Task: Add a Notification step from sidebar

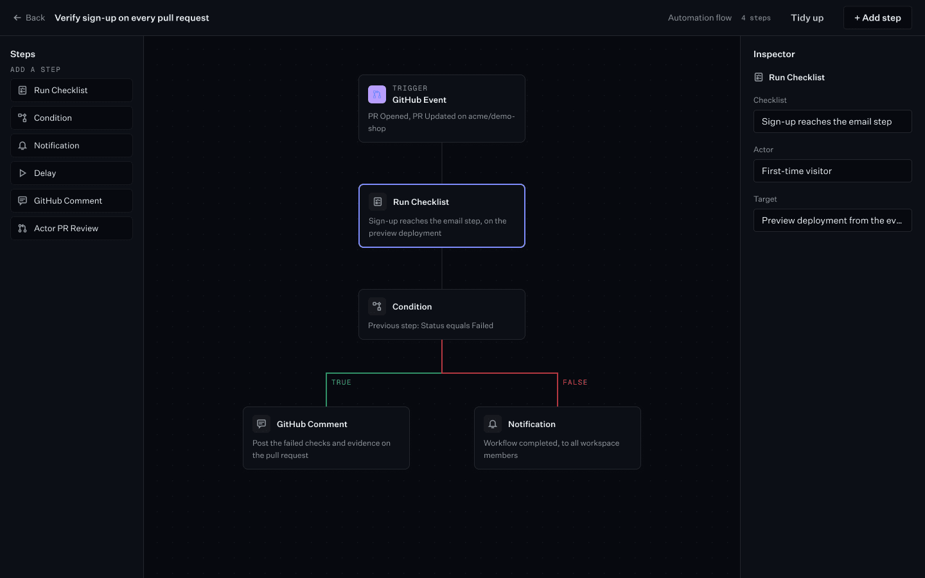Action: point(71,146)
